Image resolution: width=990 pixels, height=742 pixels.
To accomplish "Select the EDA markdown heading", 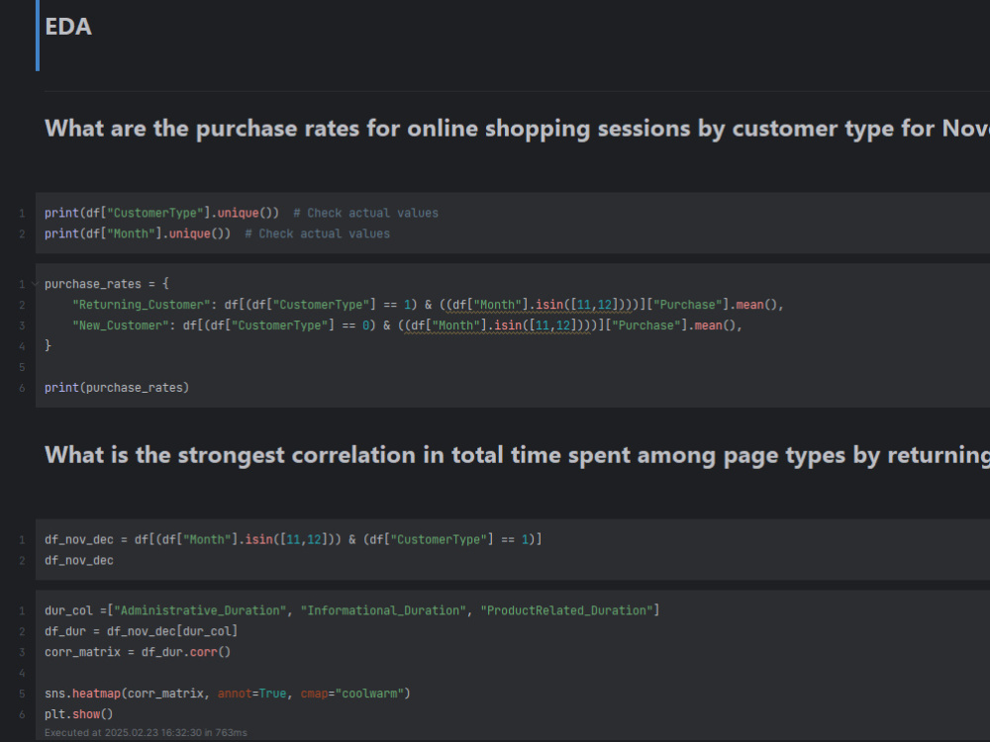I will pos(68,27).
